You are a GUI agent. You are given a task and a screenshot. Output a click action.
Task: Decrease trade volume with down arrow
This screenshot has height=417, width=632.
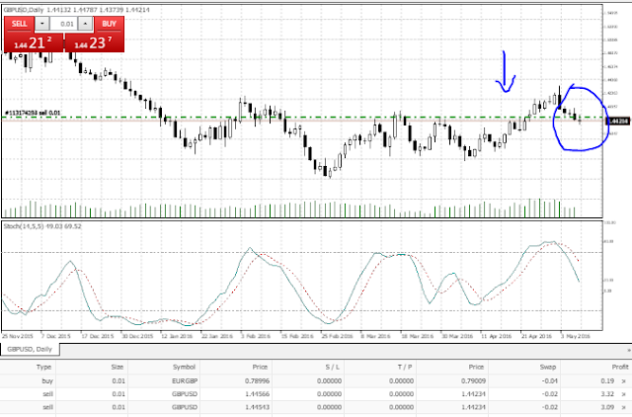pos(42,24)
